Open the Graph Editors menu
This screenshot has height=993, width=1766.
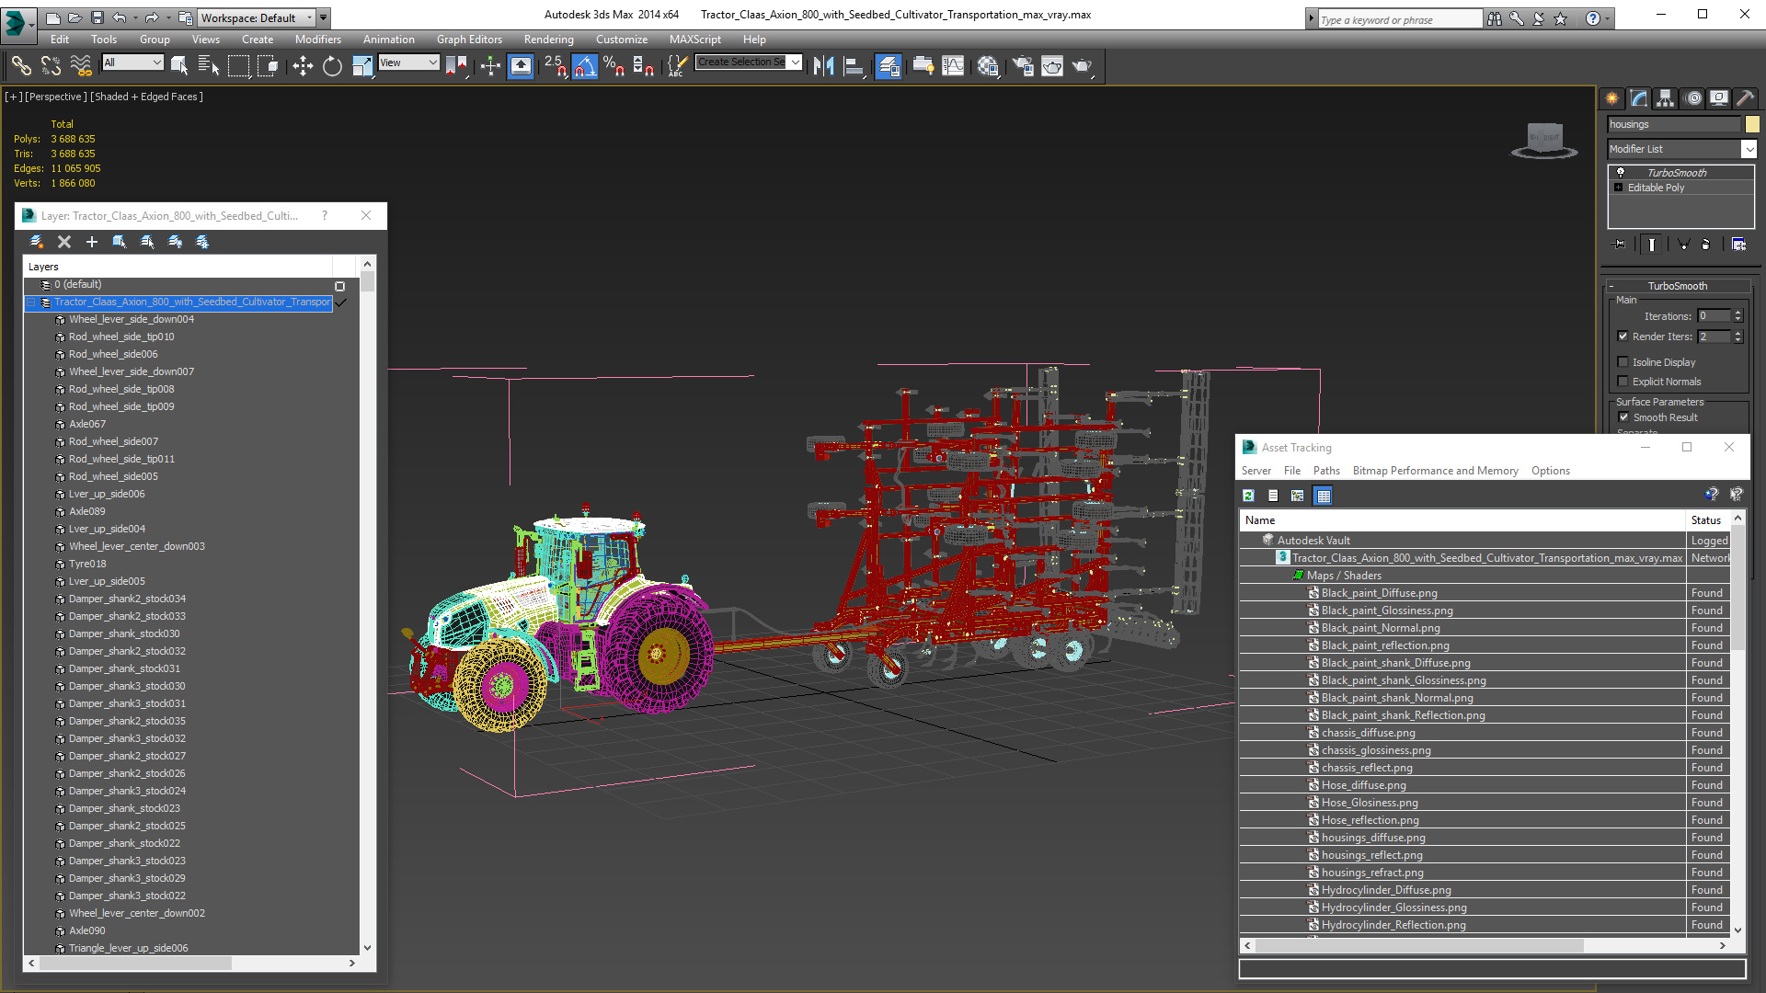[469, 40]
